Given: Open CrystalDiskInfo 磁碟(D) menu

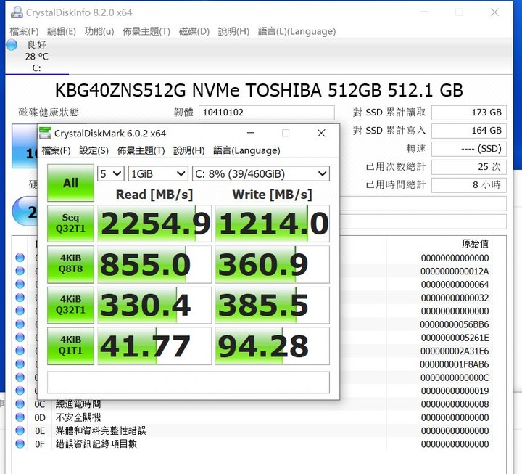Looking at the screenshot, I should (x=194, y=31).
